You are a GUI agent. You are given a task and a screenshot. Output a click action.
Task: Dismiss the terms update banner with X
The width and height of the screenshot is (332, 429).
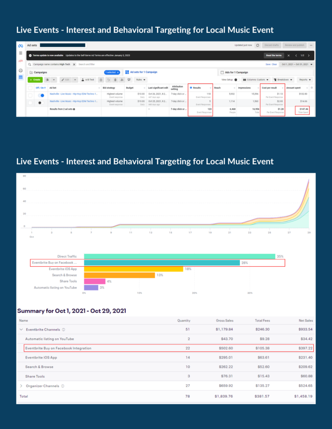click(x=288, y=56)
